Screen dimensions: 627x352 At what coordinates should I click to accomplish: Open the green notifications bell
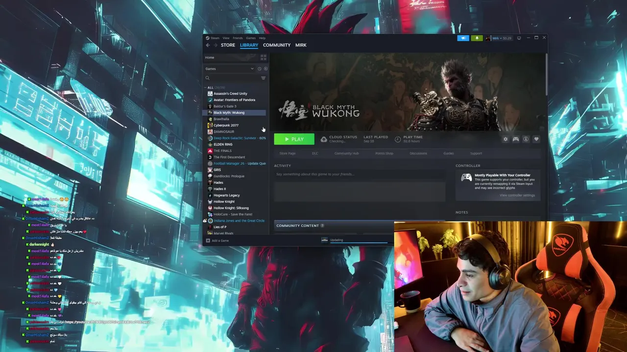coord(477,38)
